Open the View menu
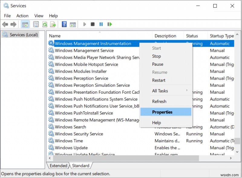Viewport: 242px width, 178px height. coord(39,16)
